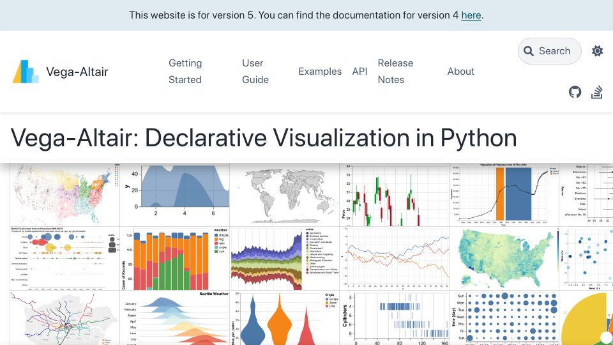Click the page heading Declarative Visualization in Python
Screen dimensions: 613x345
(264, 138)
